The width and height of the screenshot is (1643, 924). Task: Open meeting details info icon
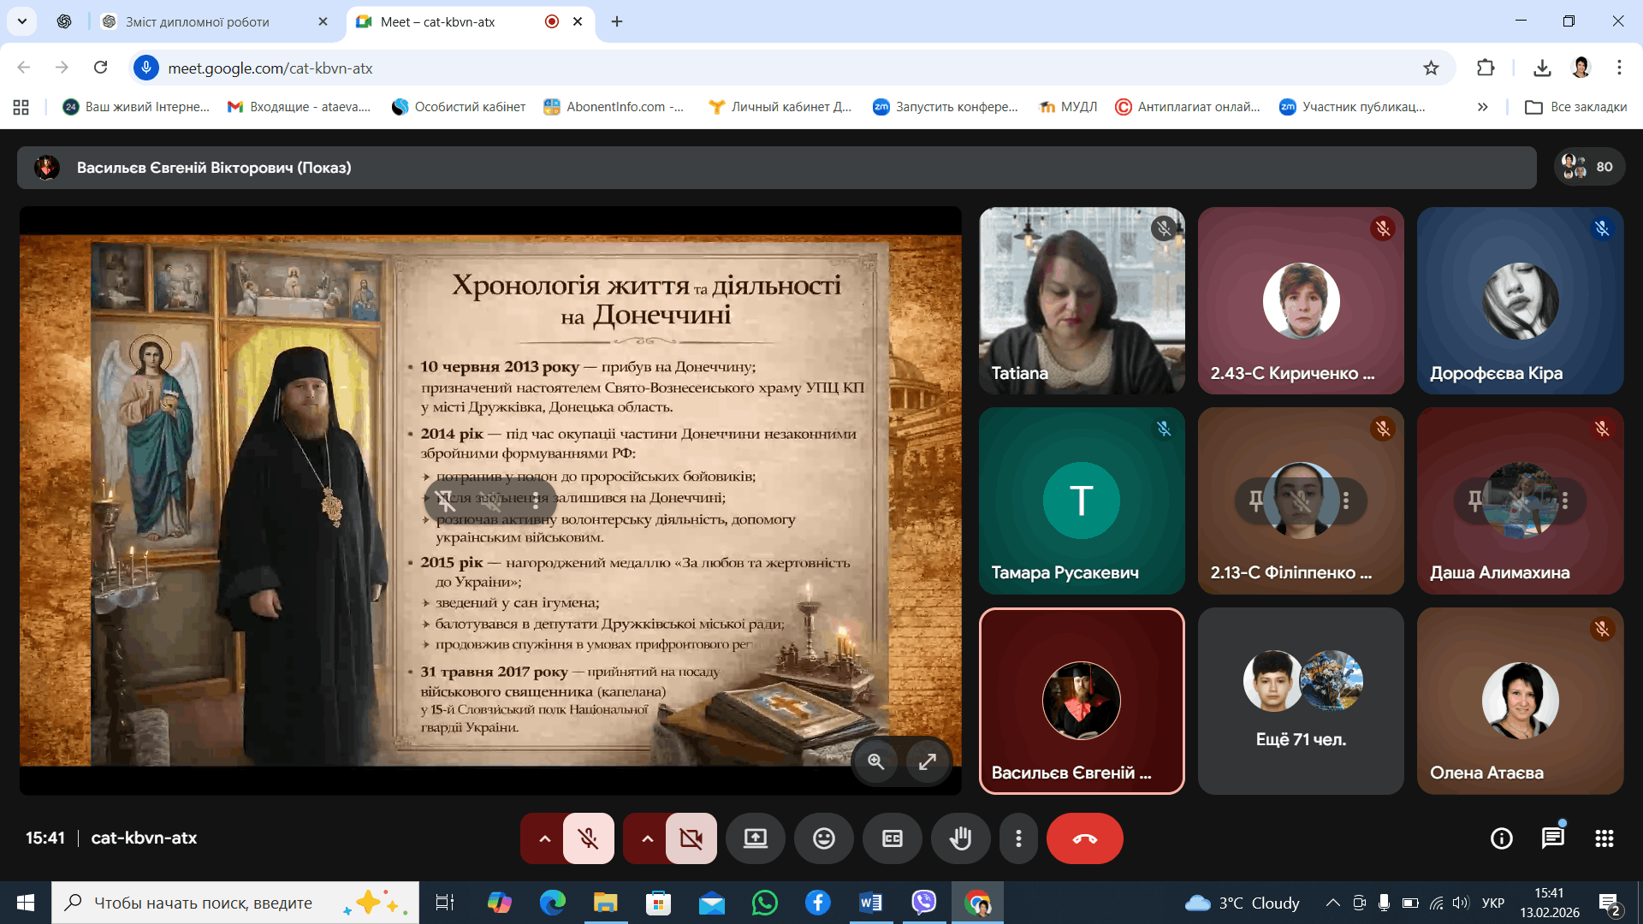(1501, 838)
